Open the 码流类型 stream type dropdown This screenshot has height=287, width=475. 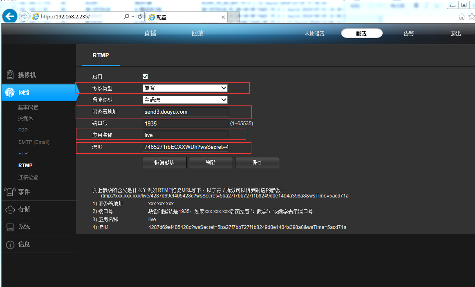[x=185, y=100]
